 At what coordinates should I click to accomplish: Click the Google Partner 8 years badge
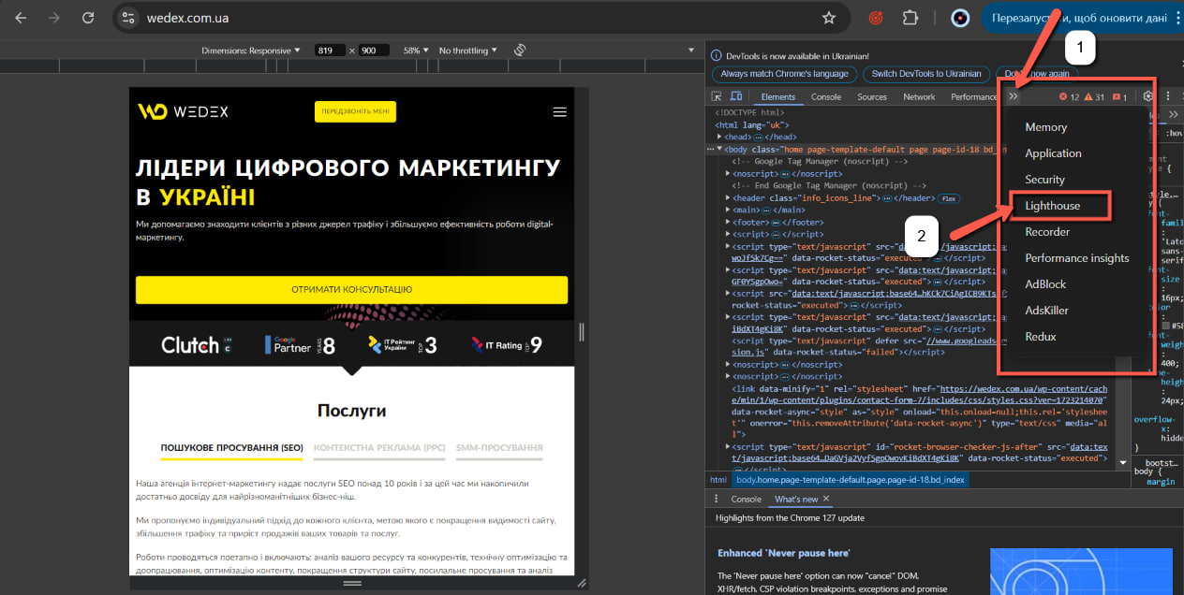(x=300, y=344)
